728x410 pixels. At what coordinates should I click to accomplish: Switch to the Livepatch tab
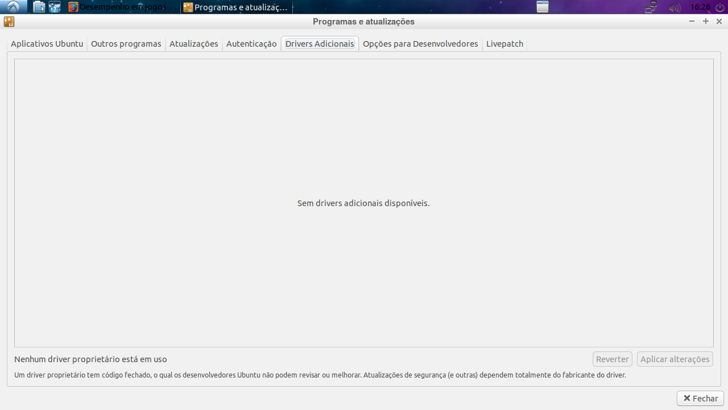(x=504, y=44)
